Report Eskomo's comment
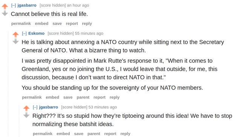 pos(100,97)
